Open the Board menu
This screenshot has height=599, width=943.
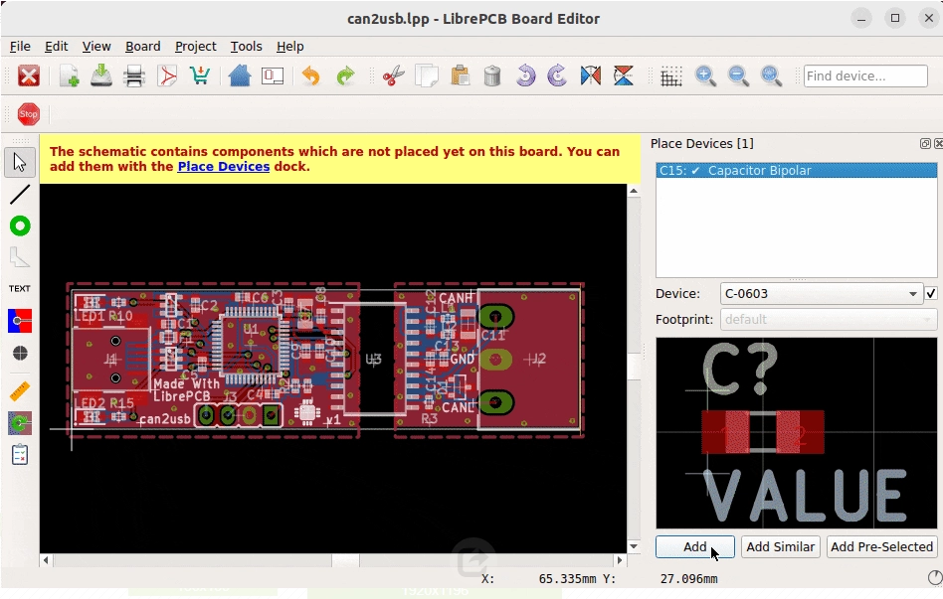142,47
